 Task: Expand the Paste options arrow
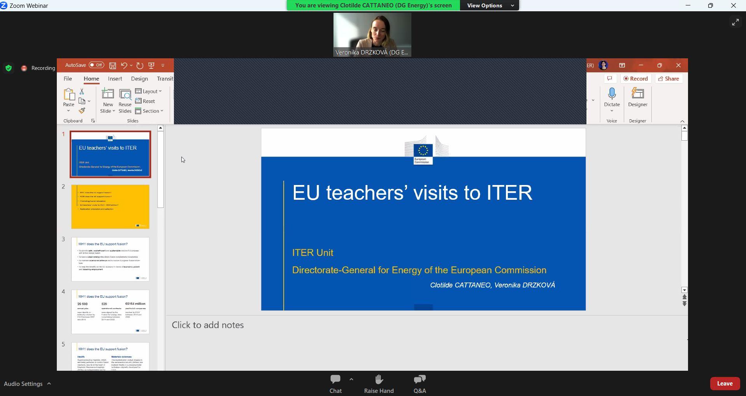point(68,111)
